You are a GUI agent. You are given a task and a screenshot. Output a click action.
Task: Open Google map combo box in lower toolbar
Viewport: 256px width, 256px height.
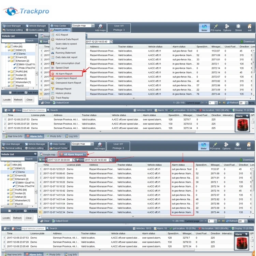pos(82,144)
